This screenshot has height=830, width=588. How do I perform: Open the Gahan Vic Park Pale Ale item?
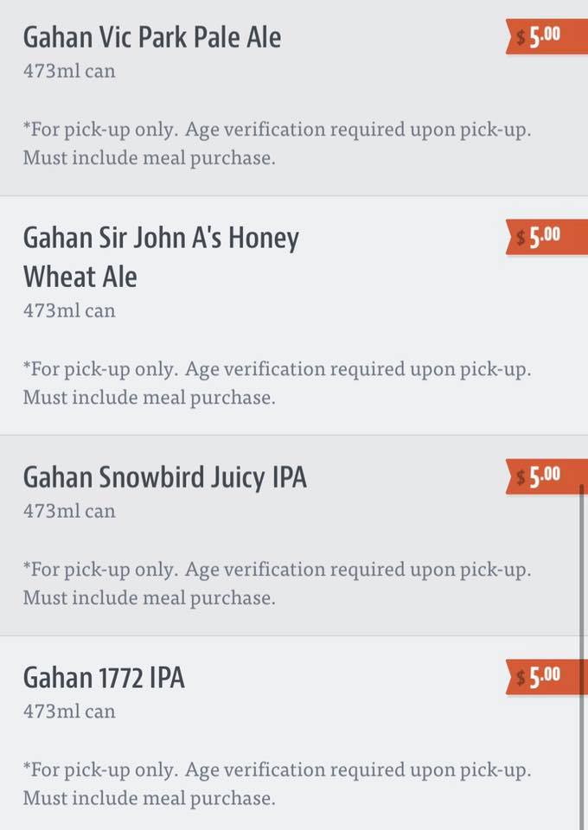coord(152,37)
